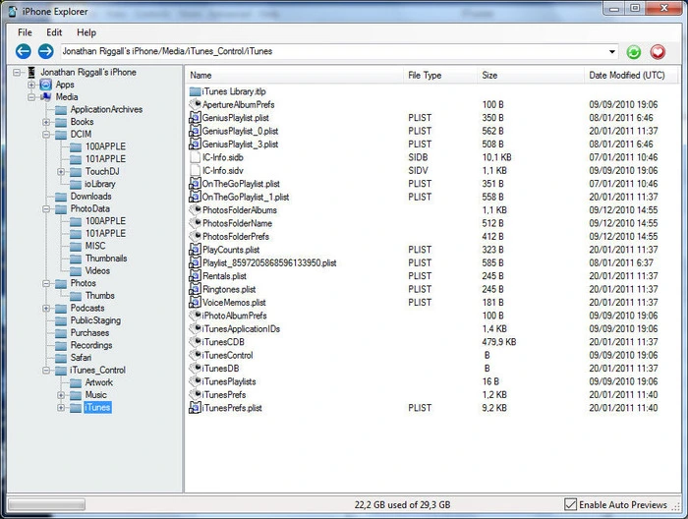Click the iPhone device icon in tree
The width and height of the screenshot is (688, 519).
coord(31,73)
